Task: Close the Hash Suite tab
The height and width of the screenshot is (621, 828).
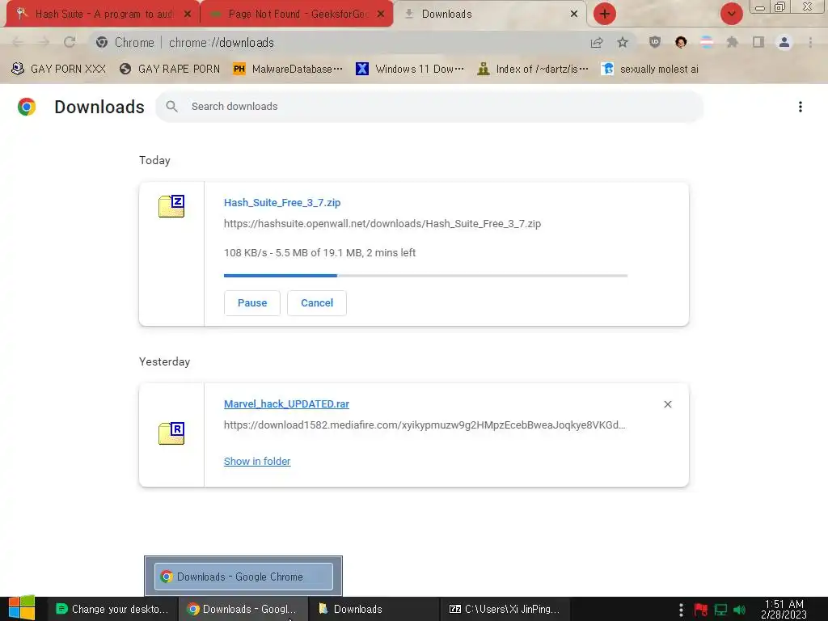Action: (x=187, y=15)
